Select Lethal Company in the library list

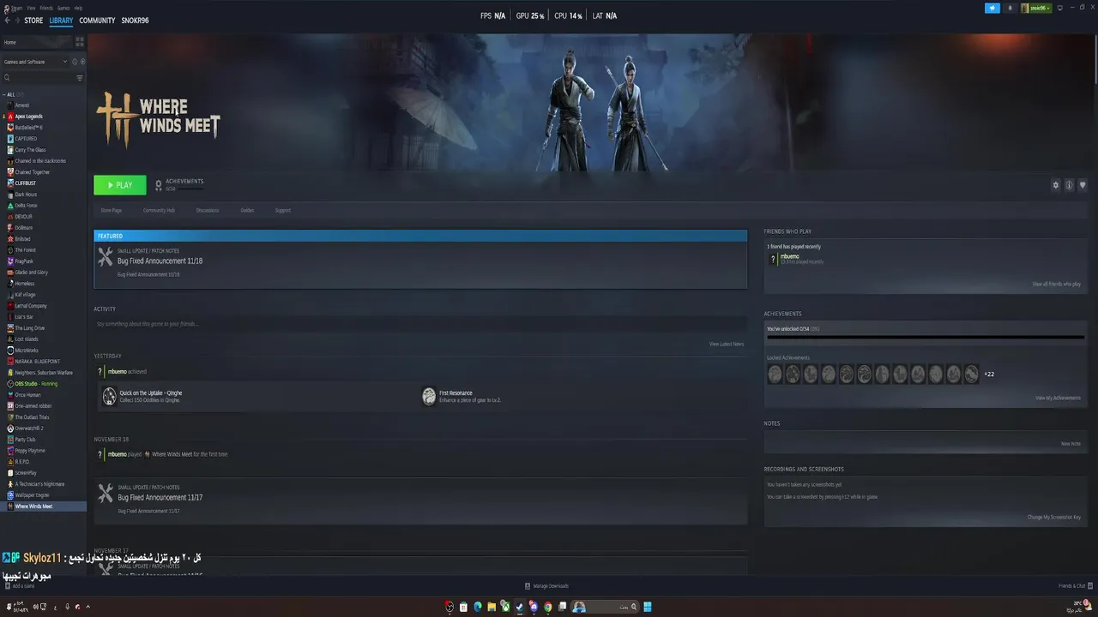(30, 306)
